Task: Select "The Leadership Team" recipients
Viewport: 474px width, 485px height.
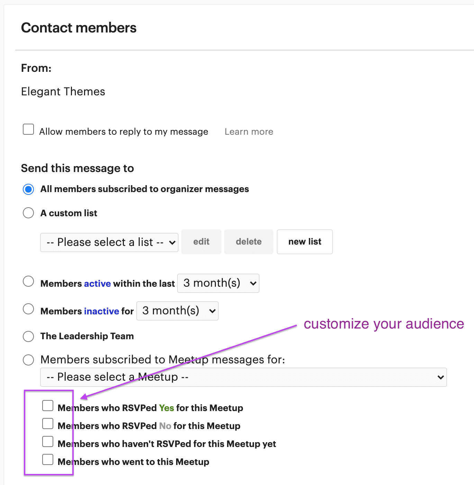Action: tap(28, 336)
